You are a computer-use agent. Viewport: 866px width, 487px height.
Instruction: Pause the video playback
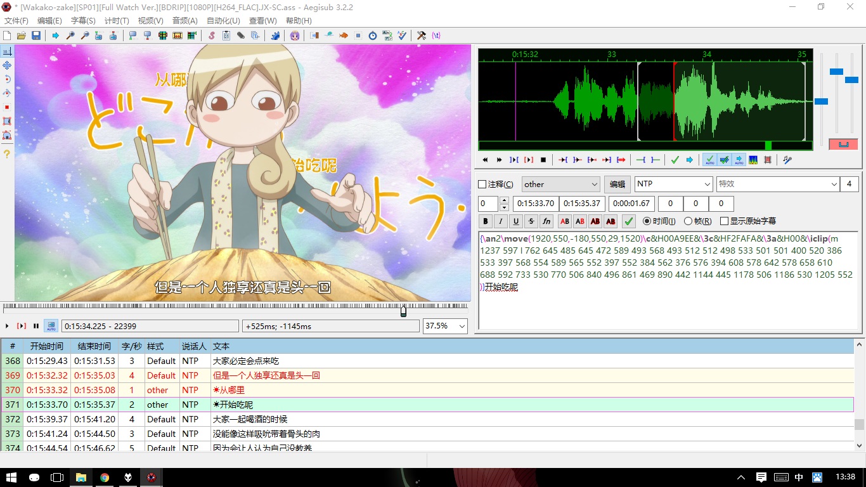pos(36,326)
